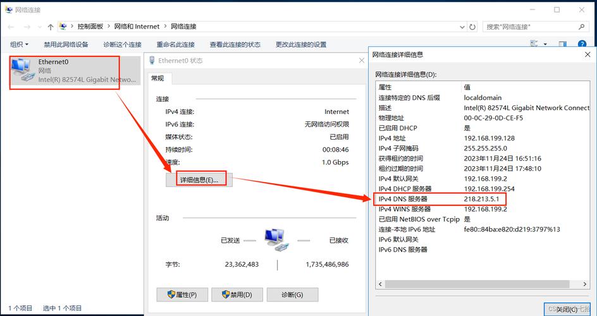Toggle the preview pane icon

(562, 44)
